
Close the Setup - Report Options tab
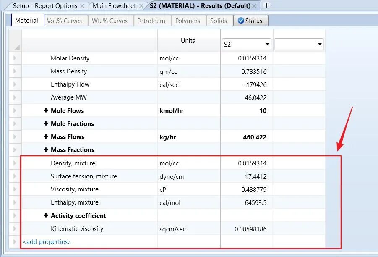point(82,6)
